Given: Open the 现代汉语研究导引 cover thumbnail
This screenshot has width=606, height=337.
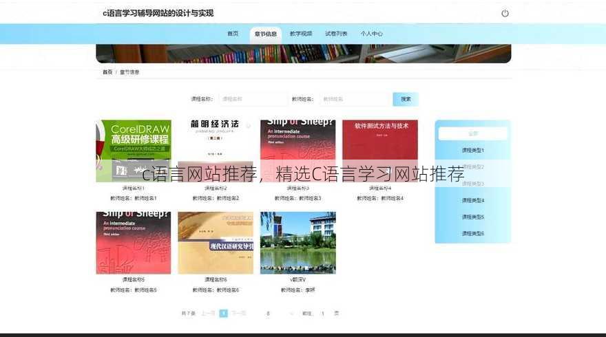Looking at the screenshot, I should point(216,243).
